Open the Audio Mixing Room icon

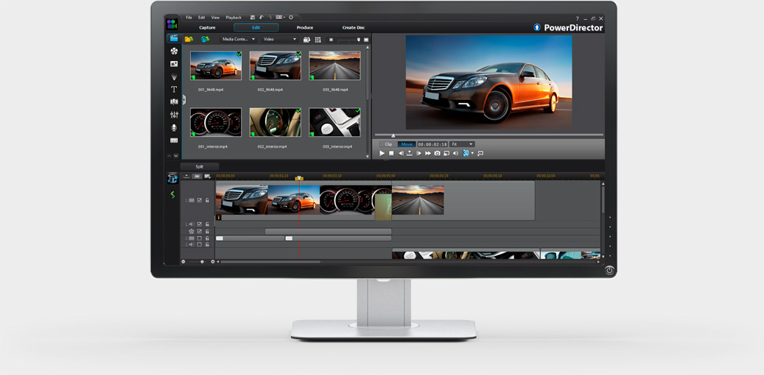tap(174, 115)
